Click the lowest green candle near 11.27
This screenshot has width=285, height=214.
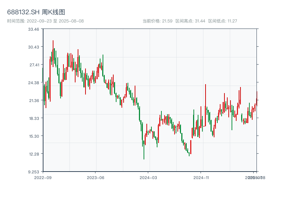point(144,150)
